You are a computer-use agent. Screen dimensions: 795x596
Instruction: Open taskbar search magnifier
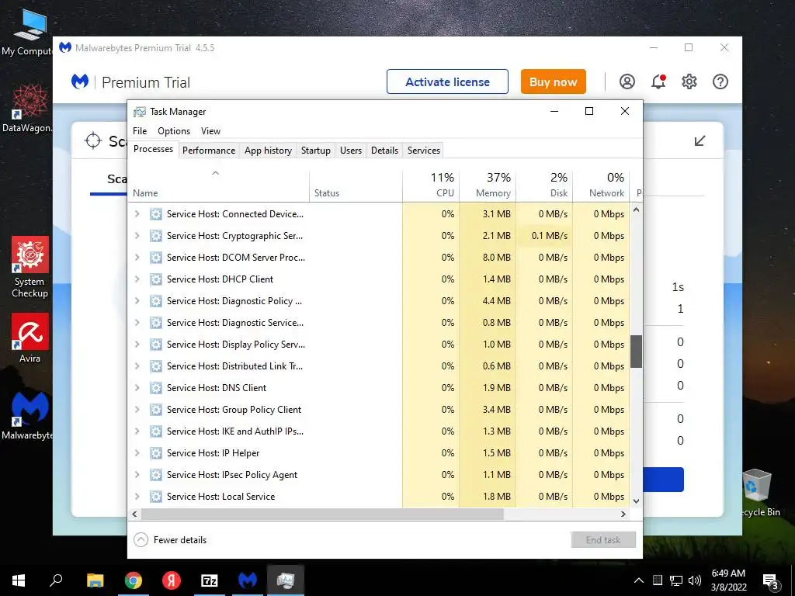point(56,580)
